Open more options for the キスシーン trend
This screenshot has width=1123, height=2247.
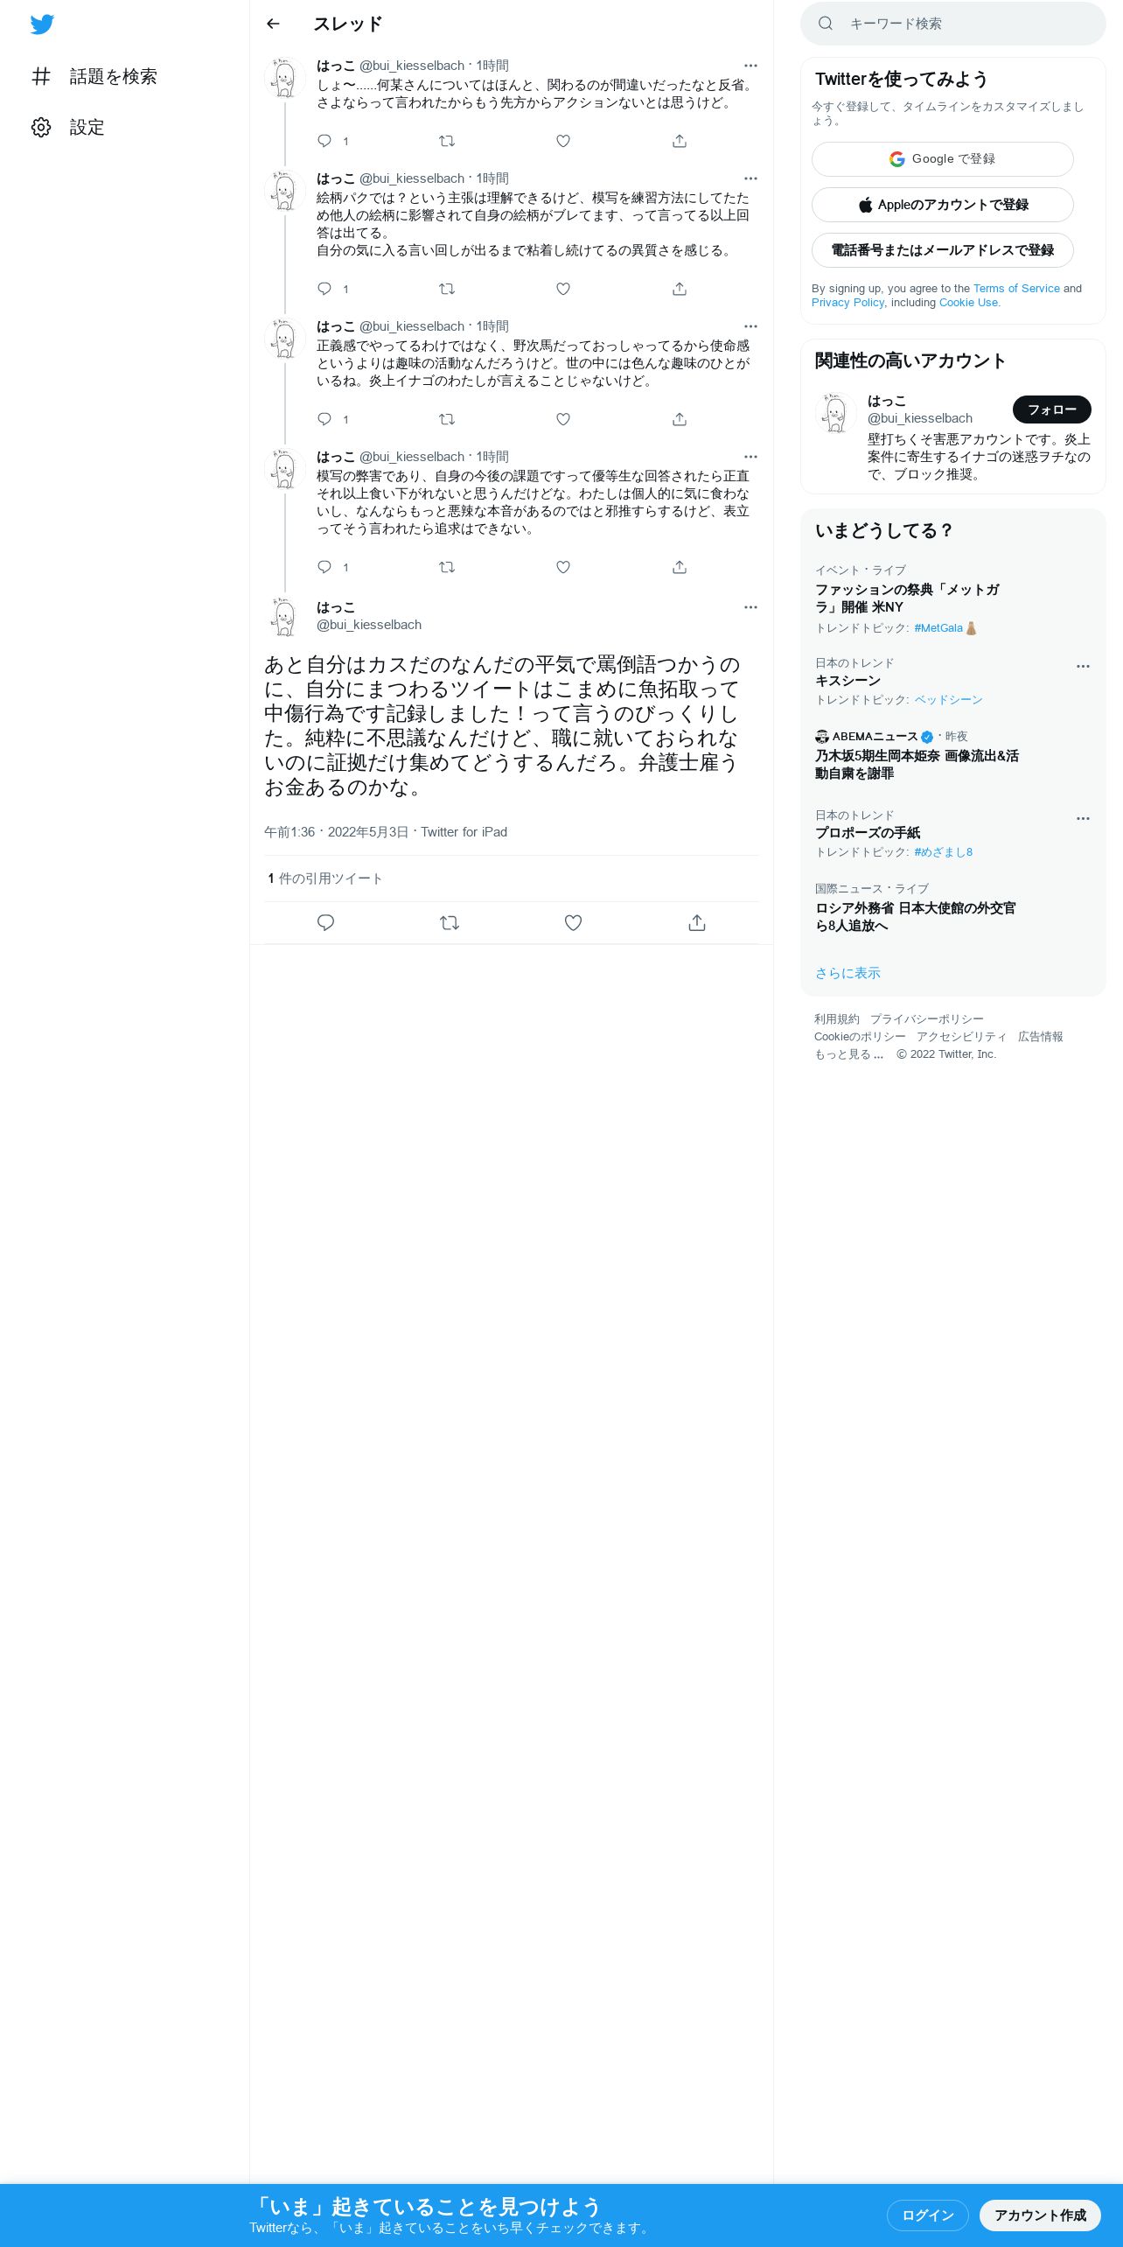tap(1083, 667)
